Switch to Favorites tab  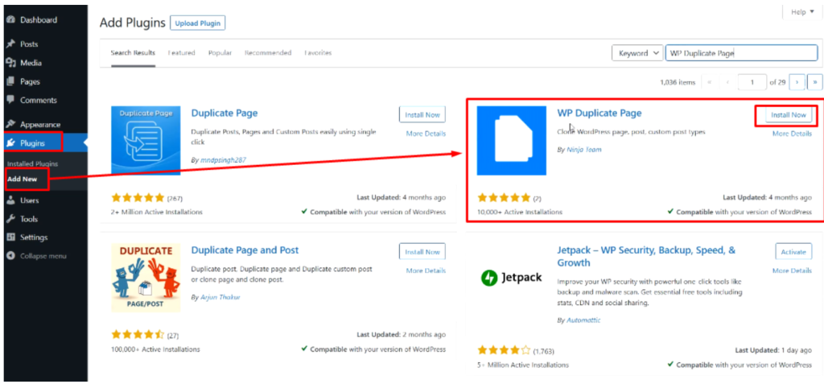point(318,53)
